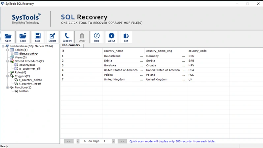Viewport: 263px width, 148px height.
Task: Click the country_name column header
Action: click(x=113, y=51)
